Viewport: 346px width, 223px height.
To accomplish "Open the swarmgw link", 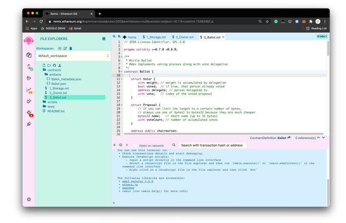I will click(128, 188).
